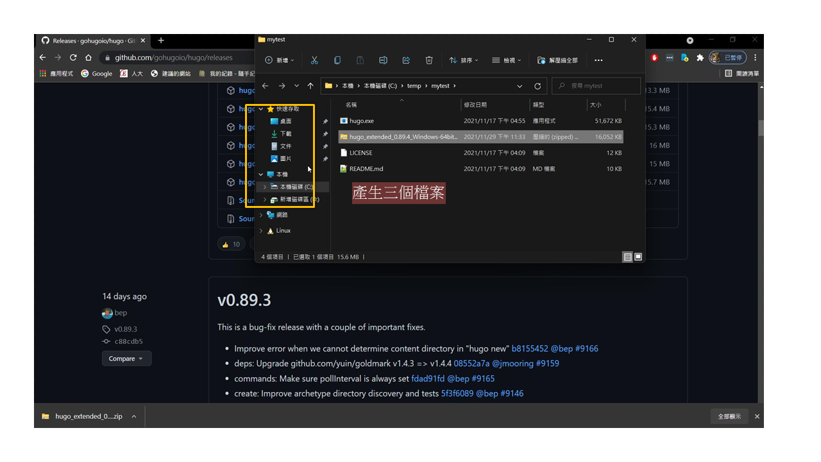
Task: Click the bep author link
Action: point(121,313)
